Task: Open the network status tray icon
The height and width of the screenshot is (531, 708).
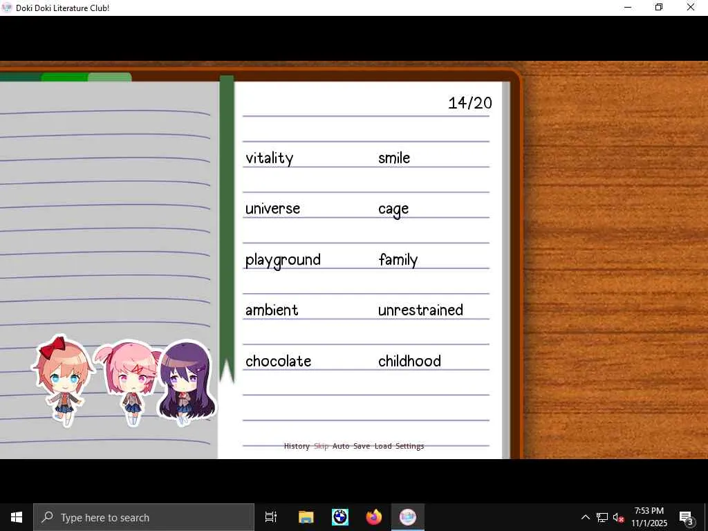Action: click(x=602, y=517)
